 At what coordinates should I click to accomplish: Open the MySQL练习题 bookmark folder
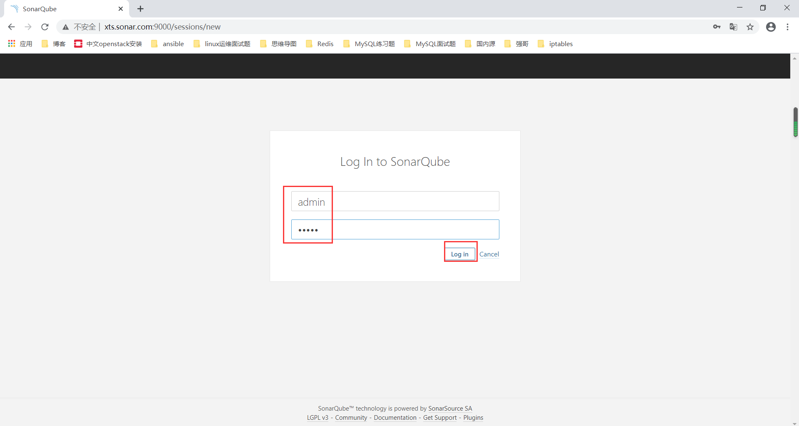click(x=369, y=44)
